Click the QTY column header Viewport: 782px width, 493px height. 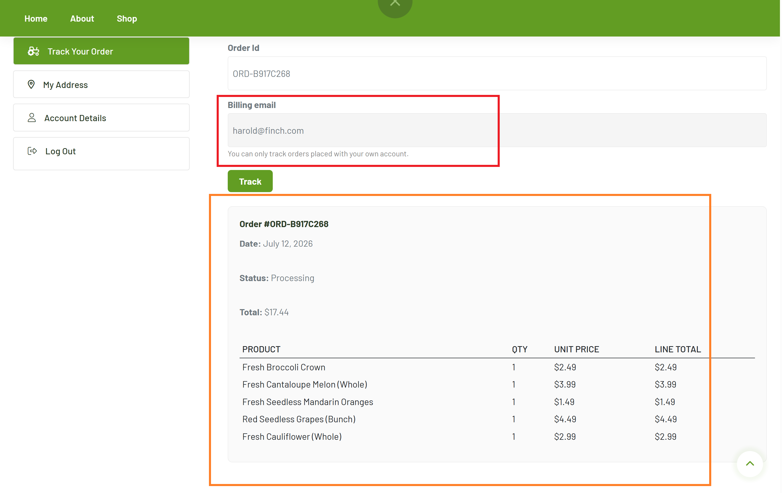point(520,349)
